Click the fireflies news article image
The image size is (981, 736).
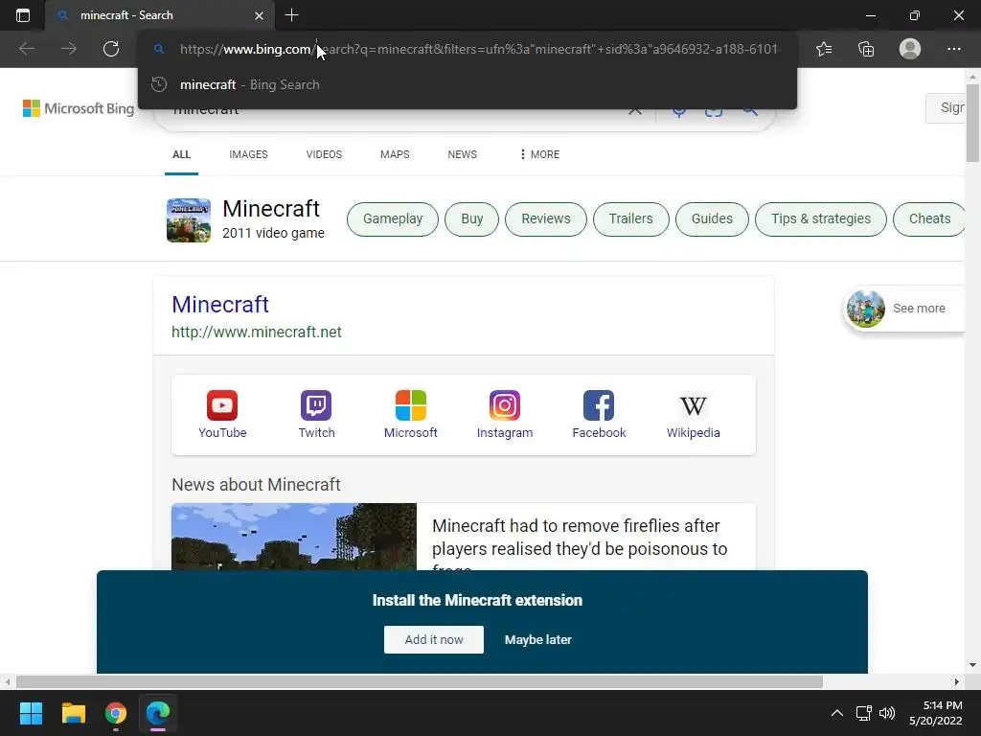coord(294,537)
